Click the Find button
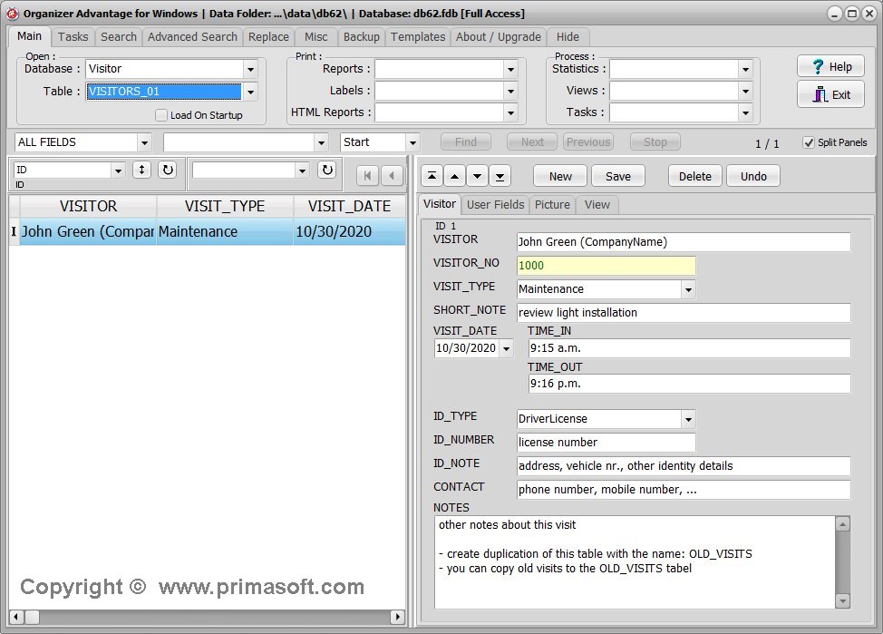Screen dimensions: 883x634 [x=466, y=142]
